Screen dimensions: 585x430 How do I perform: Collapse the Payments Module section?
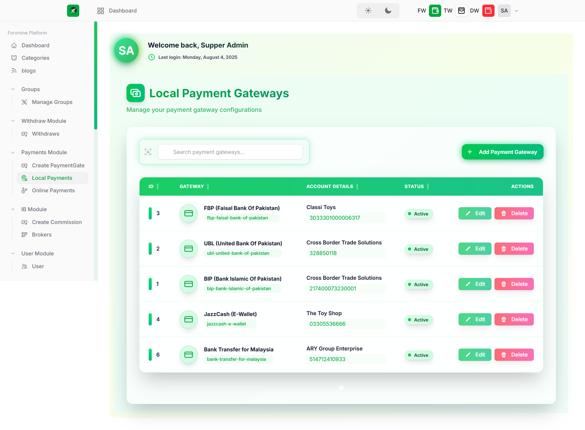pos(13,152)
